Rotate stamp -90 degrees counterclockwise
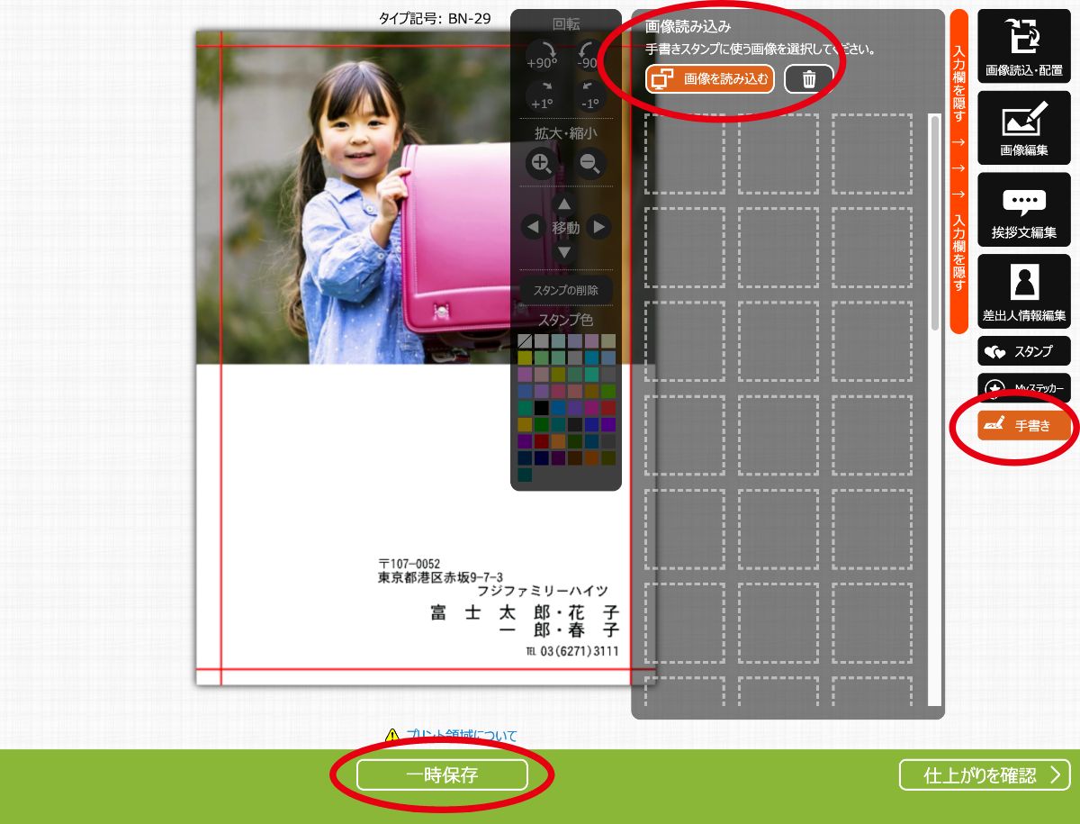Screen dimensions: 1080x824 589,55
